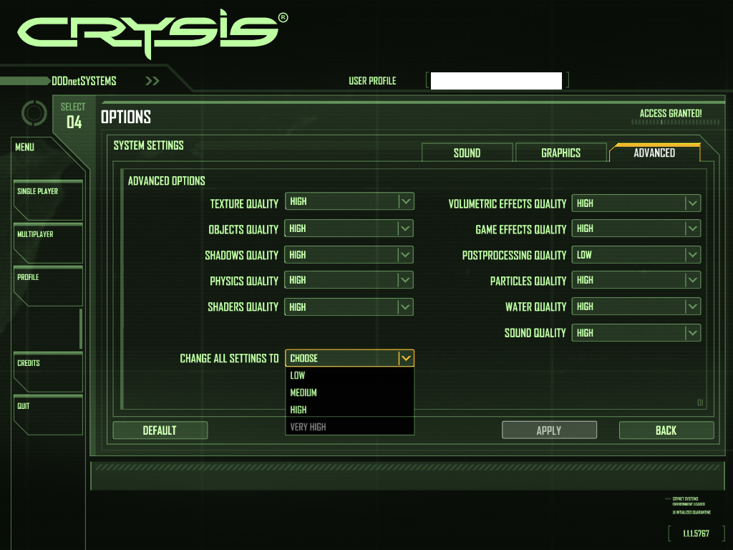Click the Postprocessing Quality label

click(514, 256)
